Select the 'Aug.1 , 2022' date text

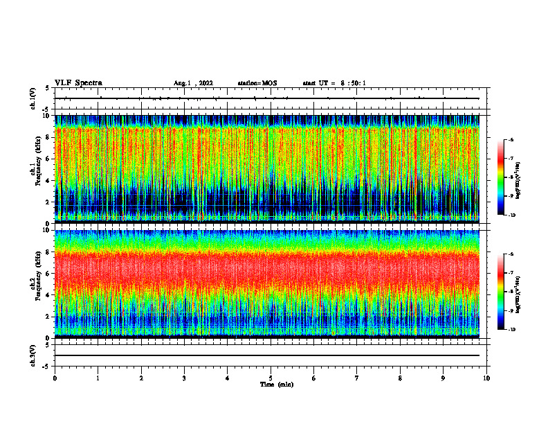click(x=193, y=83)
